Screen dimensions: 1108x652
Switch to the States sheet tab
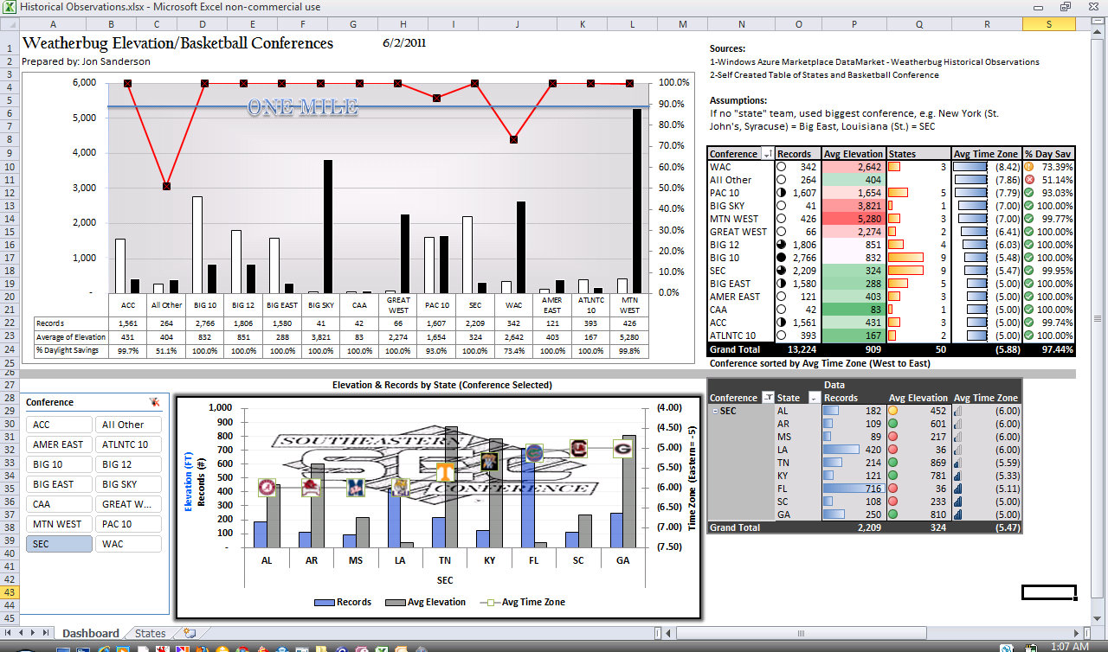pyautogui.click(x=150, y=634)
